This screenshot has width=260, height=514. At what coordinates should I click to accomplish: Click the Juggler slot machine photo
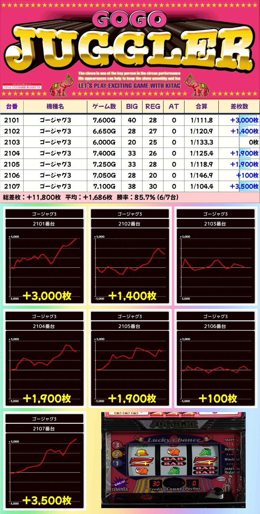tap(173, 460)
